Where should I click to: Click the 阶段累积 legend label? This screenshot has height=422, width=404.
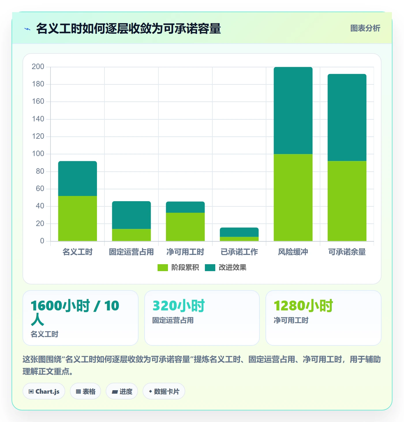tap(185, 268)
